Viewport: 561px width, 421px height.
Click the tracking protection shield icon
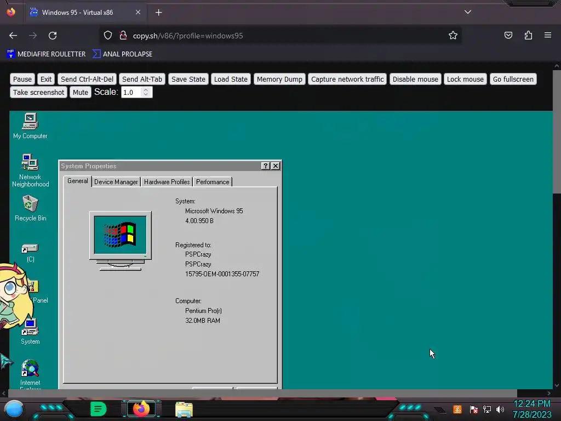(x=108, y=36)
